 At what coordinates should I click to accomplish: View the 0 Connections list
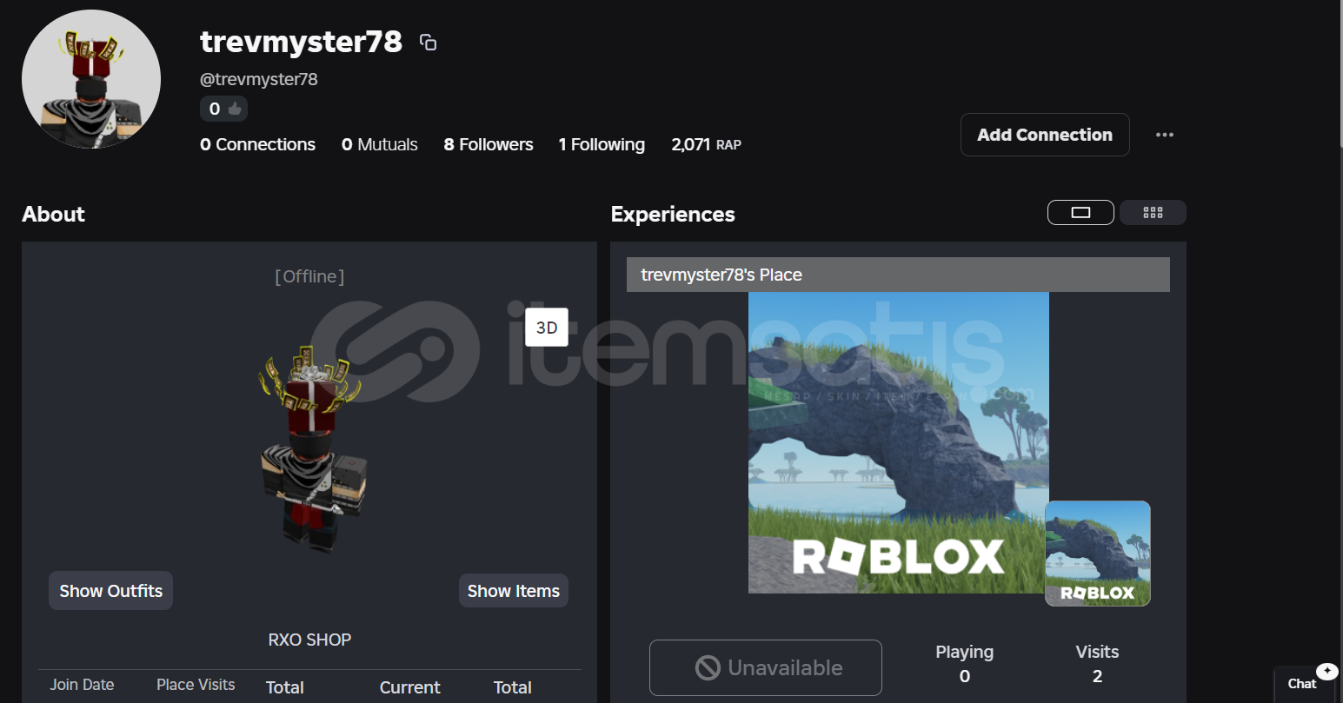[257, 144]
